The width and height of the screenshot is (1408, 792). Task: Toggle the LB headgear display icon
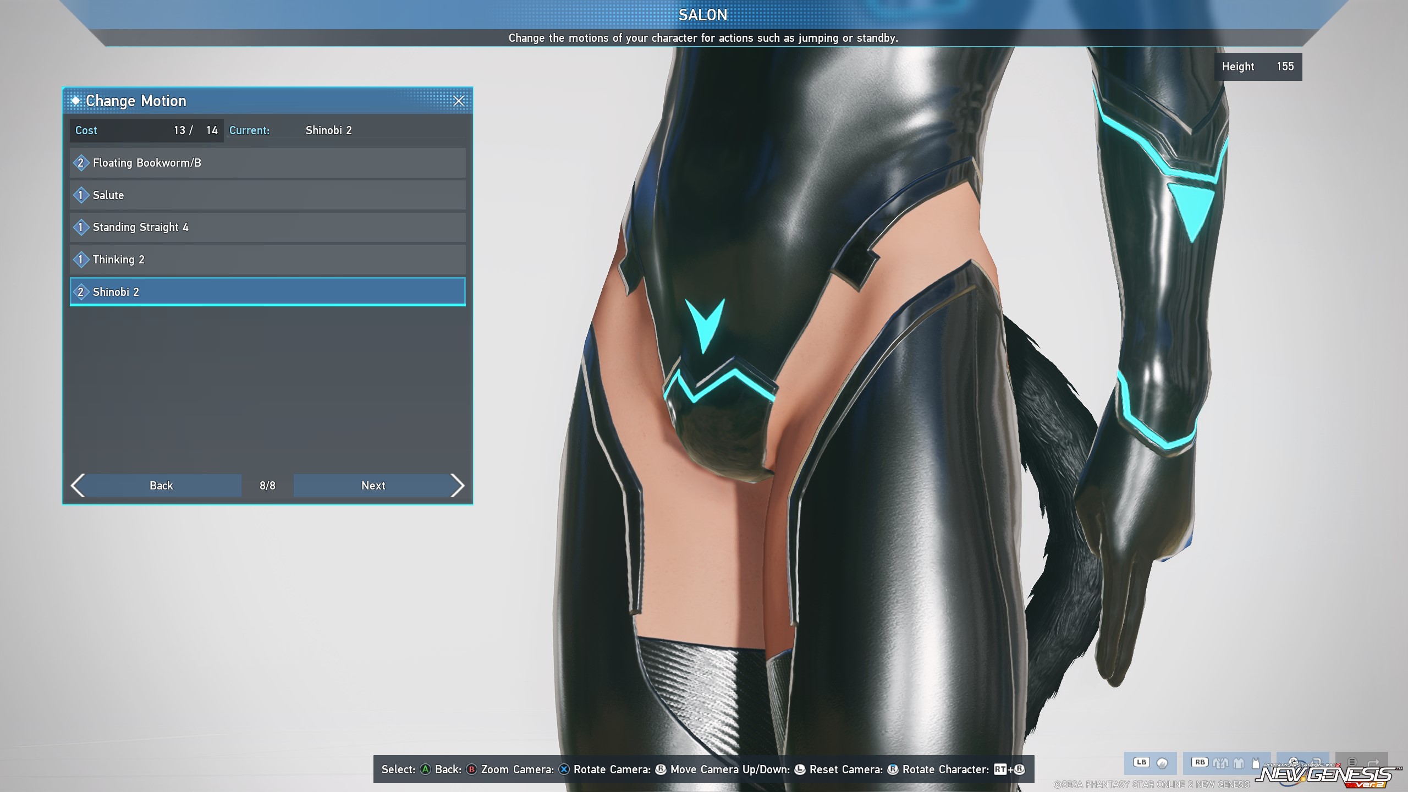[x=1162, y=763]
